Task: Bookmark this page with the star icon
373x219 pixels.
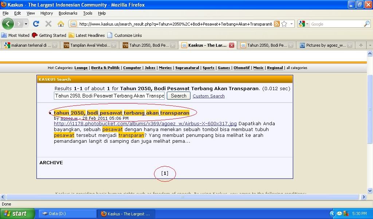Action: 284,24
